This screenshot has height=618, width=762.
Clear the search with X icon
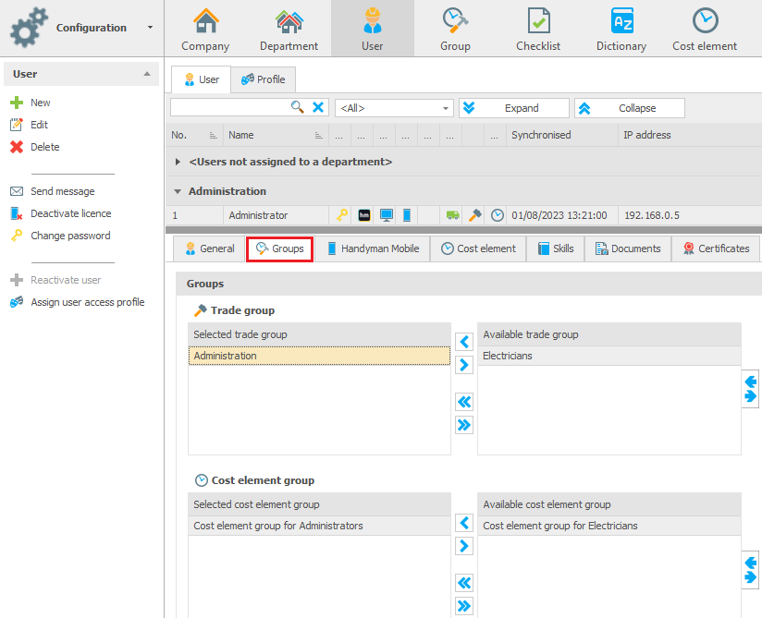(x=318, y=107)
